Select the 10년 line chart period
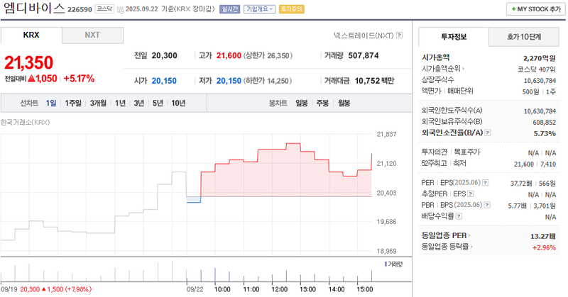 click(x=178, y=103)
